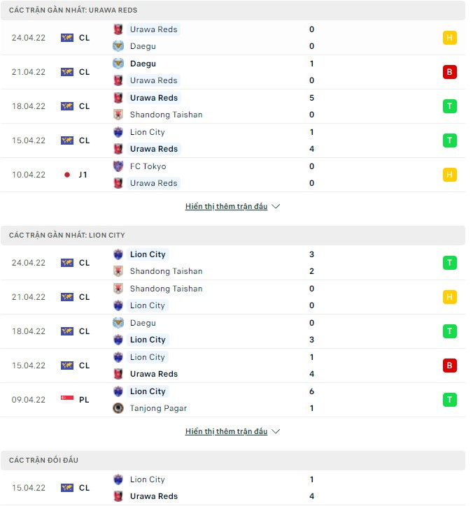The image size is (473, 506).
Task: Click chevron arrow beside first Hiển thị thêm
Action: (276, 207)
